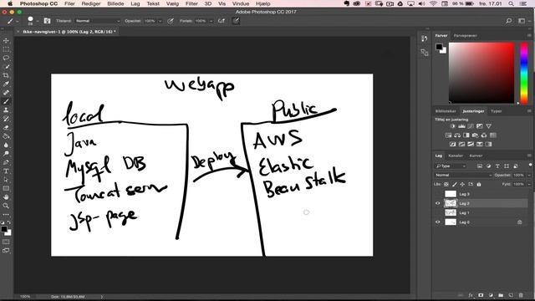
Task: Open the History panel icon
Action: [x=424, y=38]
